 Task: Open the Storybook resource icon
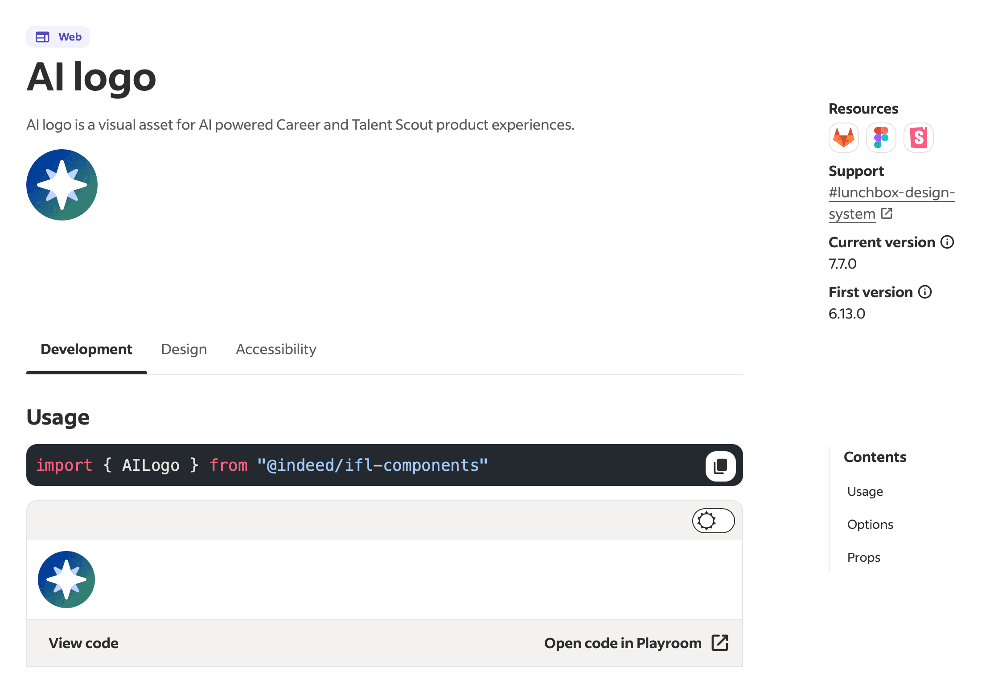918,138
